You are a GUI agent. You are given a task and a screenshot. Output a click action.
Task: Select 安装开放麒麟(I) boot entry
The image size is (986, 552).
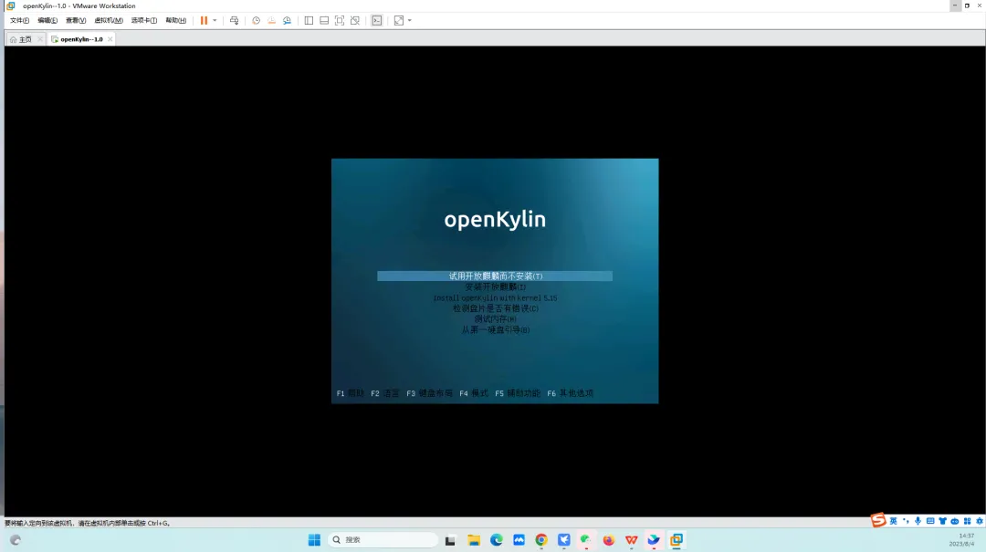point(495,286)
